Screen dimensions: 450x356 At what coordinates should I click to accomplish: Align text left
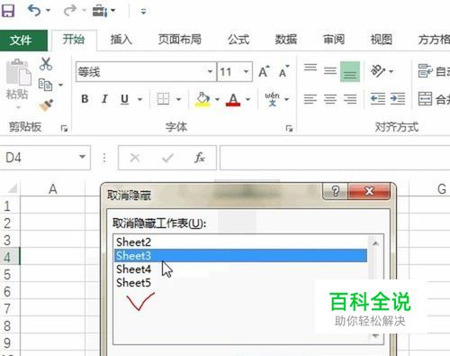coord(310,99)
